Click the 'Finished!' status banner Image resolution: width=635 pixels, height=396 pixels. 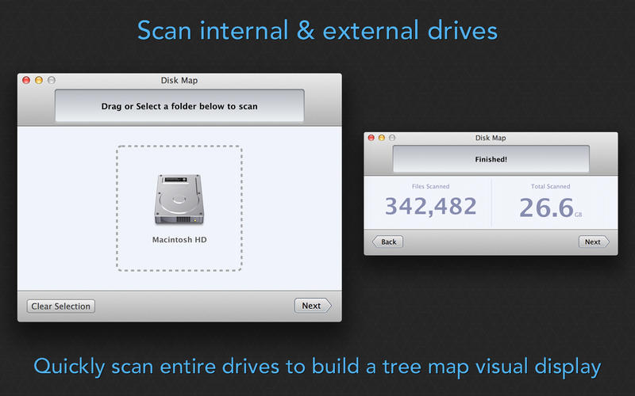pos(491,159)
